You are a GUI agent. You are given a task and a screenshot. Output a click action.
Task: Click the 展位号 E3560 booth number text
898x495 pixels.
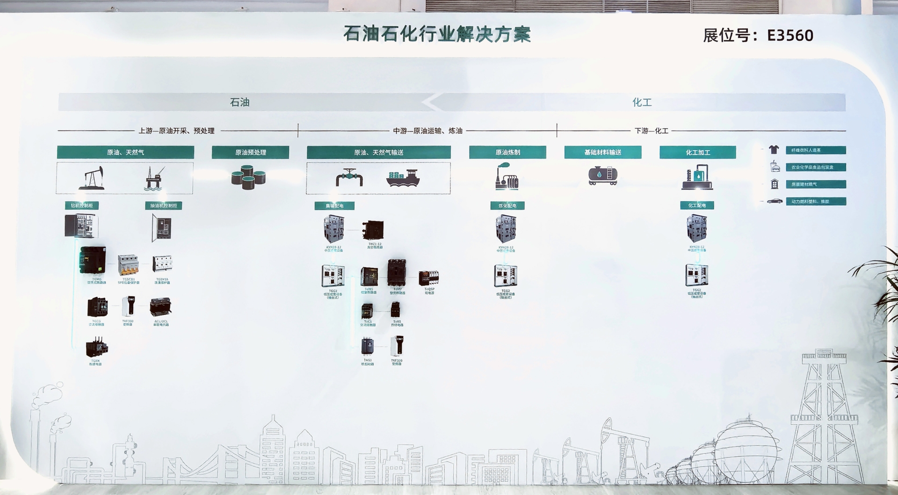[x=758, y=35]
